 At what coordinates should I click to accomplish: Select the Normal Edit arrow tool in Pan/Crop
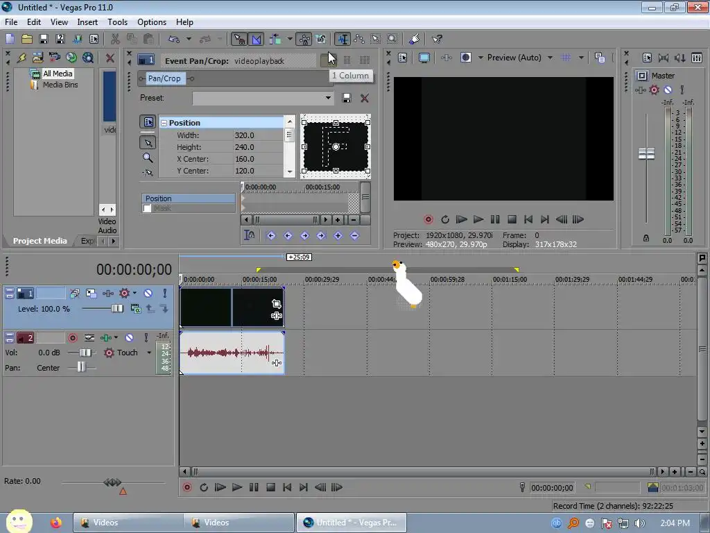tap(148, 143)
